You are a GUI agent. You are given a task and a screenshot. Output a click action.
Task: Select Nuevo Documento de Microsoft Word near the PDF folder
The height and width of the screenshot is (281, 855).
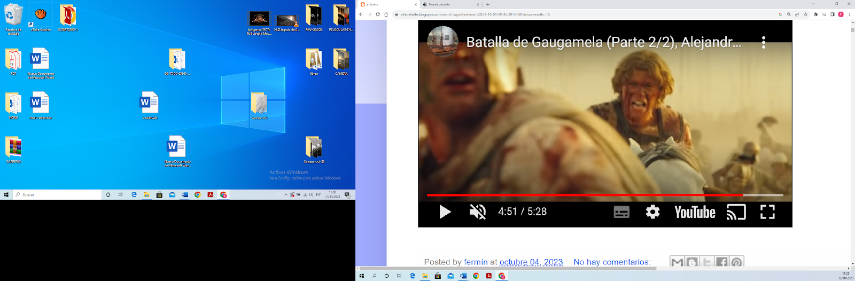(41, 64)
